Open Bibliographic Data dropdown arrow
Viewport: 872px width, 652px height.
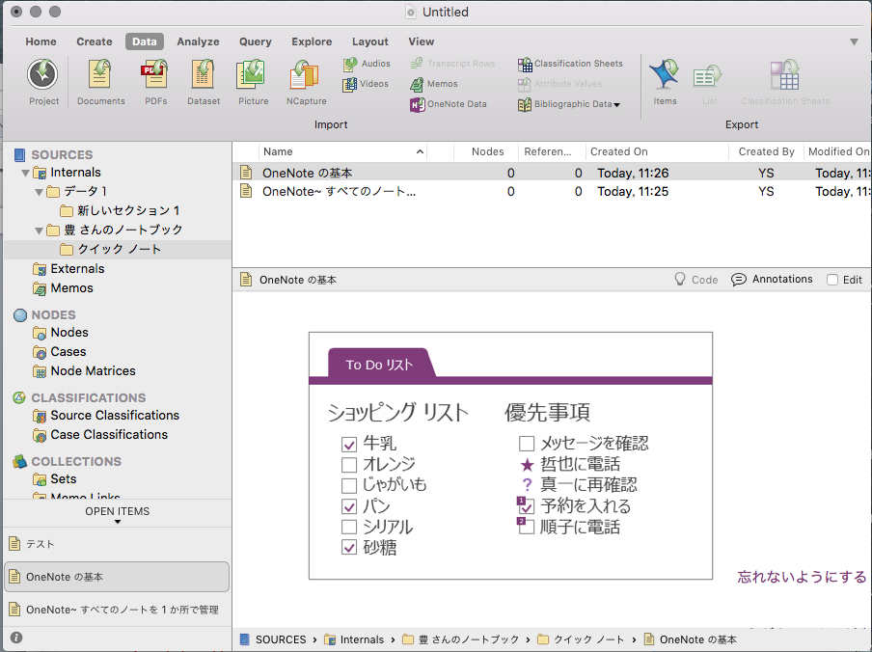pyautogui.click(x=616, y=104)
